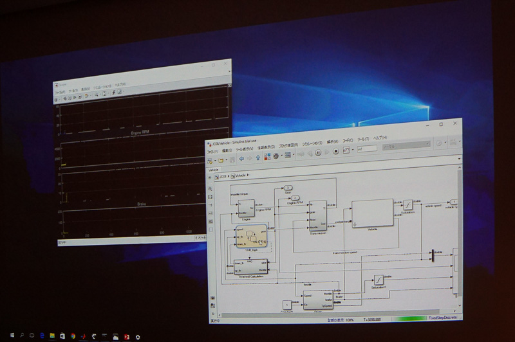
Task: Open the ヘルプ(H) menu in Simulink
Action: [x=380, y=138]
